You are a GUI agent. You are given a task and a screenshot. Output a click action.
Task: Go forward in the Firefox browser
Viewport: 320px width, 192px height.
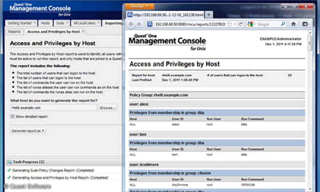(x=139, y=24)
